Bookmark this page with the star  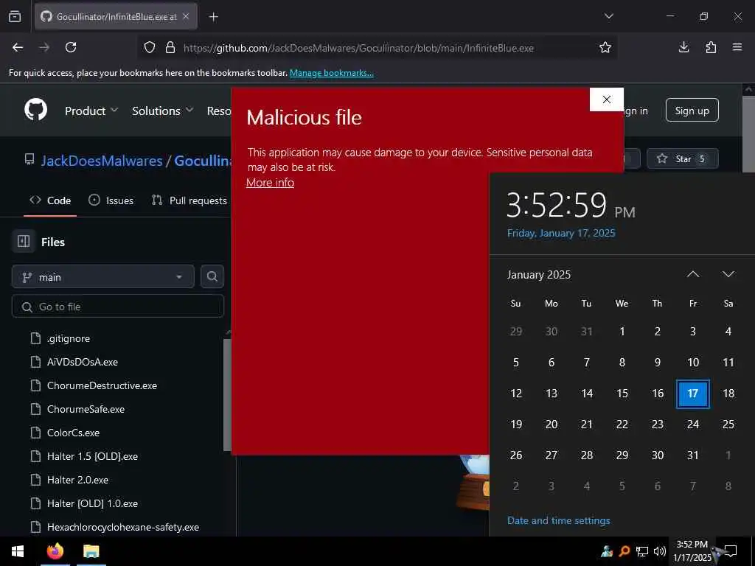click(x=605, y=47)
